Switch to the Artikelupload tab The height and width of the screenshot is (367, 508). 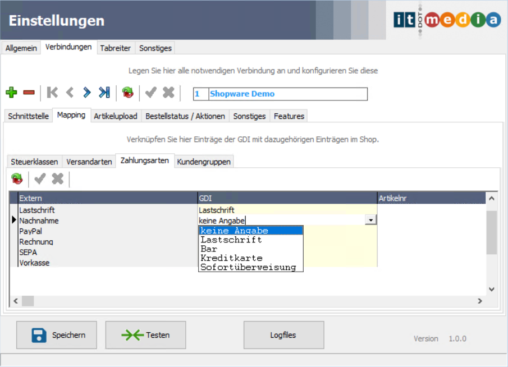click(x=116, y=116)
